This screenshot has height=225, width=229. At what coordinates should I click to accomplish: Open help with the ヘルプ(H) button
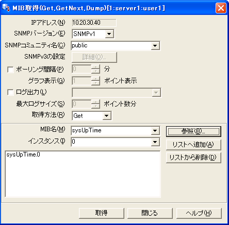coord(199,213)
